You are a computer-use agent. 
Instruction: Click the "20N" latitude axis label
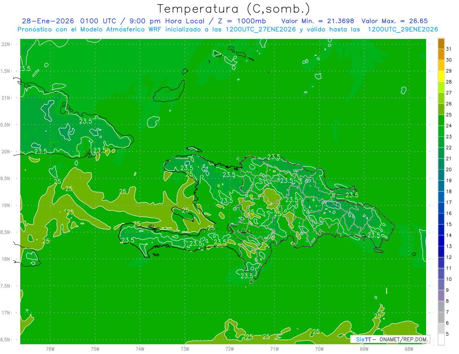coord(6,152)
